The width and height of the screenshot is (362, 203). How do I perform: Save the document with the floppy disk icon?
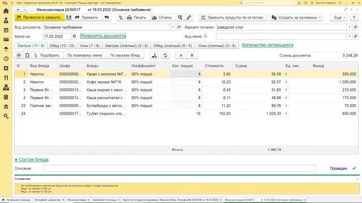pos(69,17)
